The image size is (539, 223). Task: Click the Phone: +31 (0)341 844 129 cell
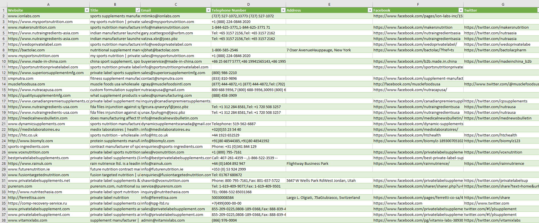coord(248,146)
